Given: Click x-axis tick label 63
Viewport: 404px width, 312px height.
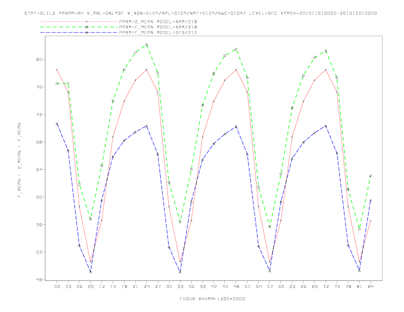Looking at the screenshot, I should (x=292, y=287).
